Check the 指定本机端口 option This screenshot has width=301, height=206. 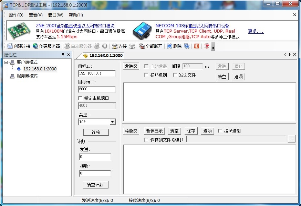tap(80, 98)
